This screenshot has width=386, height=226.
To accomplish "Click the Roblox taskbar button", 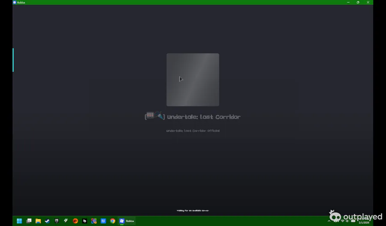I will pyautogui.click(x=127, y=221).
